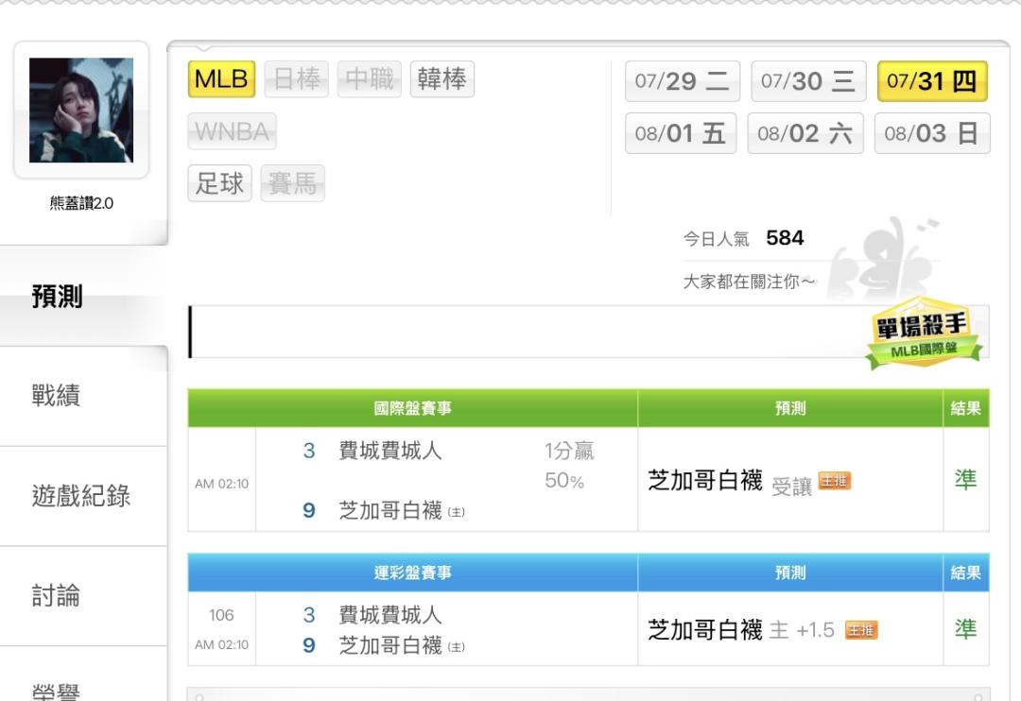Choose the 08/02 六 date button

tap(805, 133)
